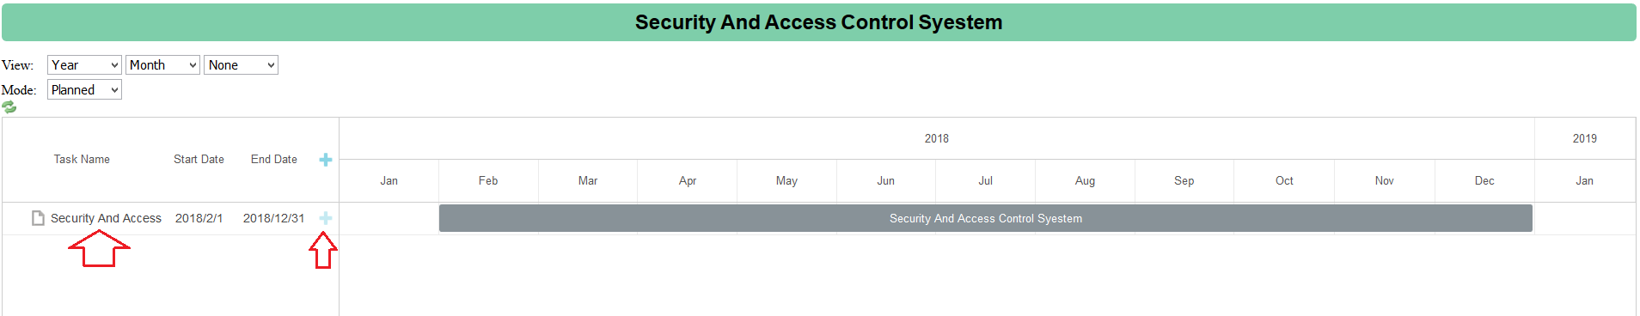Screen dimensions: 1640x316
Task: Open the Planned mode dropdown
Action: 84,90
